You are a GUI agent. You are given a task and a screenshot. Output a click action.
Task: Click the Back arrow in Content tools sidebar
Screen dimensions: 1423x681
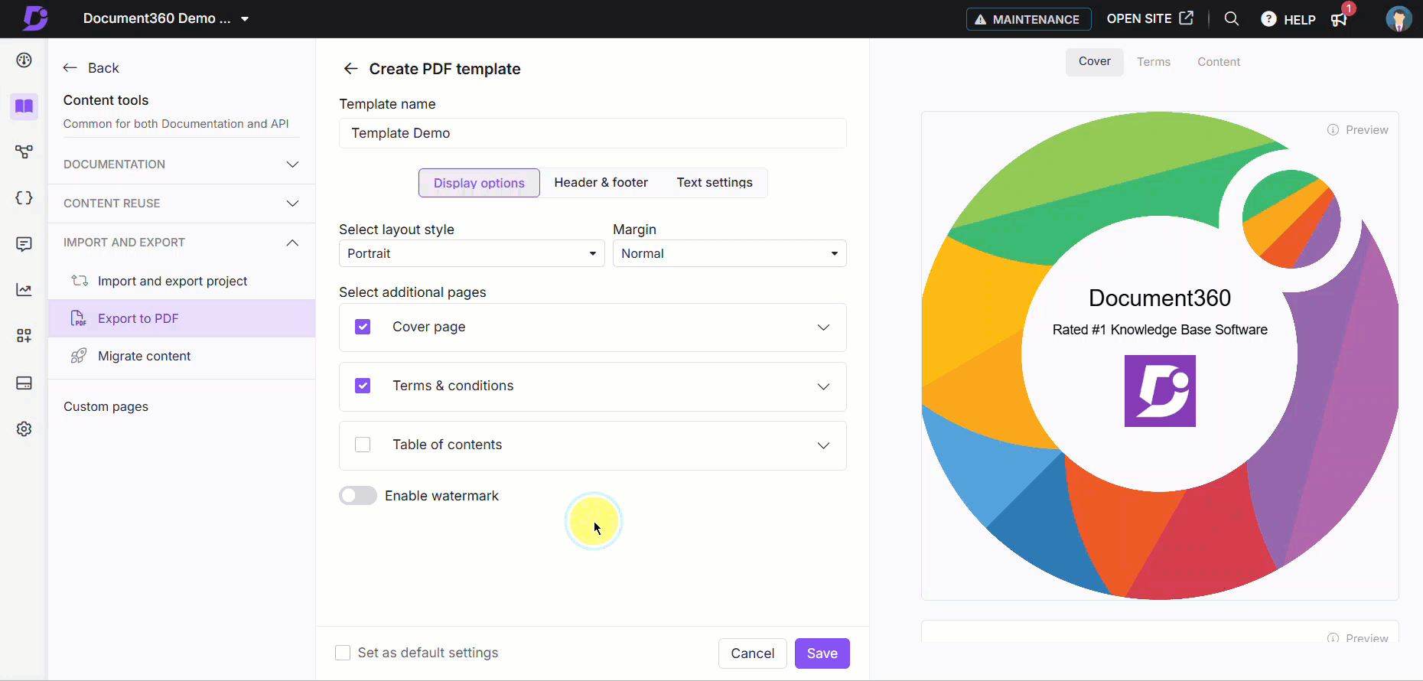[x=70, y=68]
